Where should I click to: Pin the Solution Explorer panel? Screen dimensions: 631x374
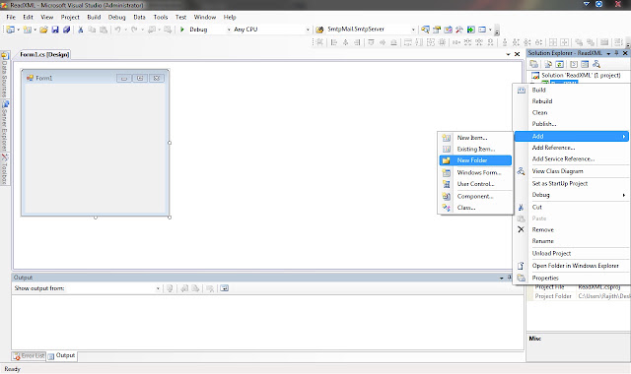616,53
